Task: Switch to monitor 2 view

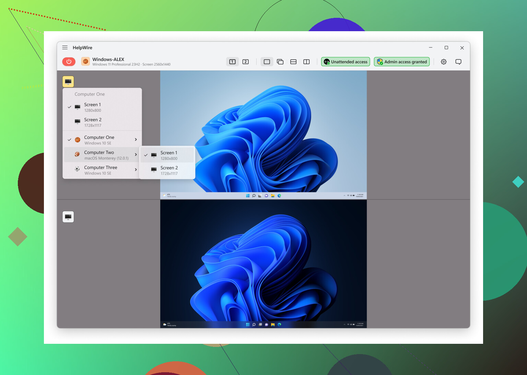Action: (x=245, y=62)
